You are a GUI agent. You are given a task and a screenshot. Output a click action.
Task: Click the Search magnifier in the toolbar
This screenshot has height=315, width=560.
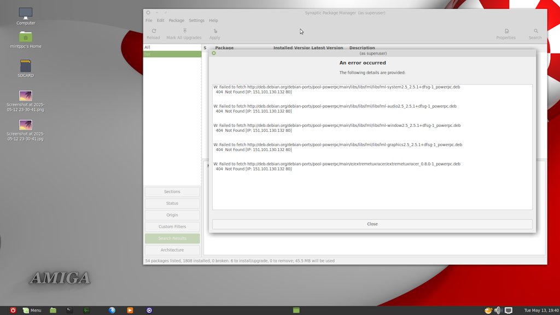click(x=535, y=32)
